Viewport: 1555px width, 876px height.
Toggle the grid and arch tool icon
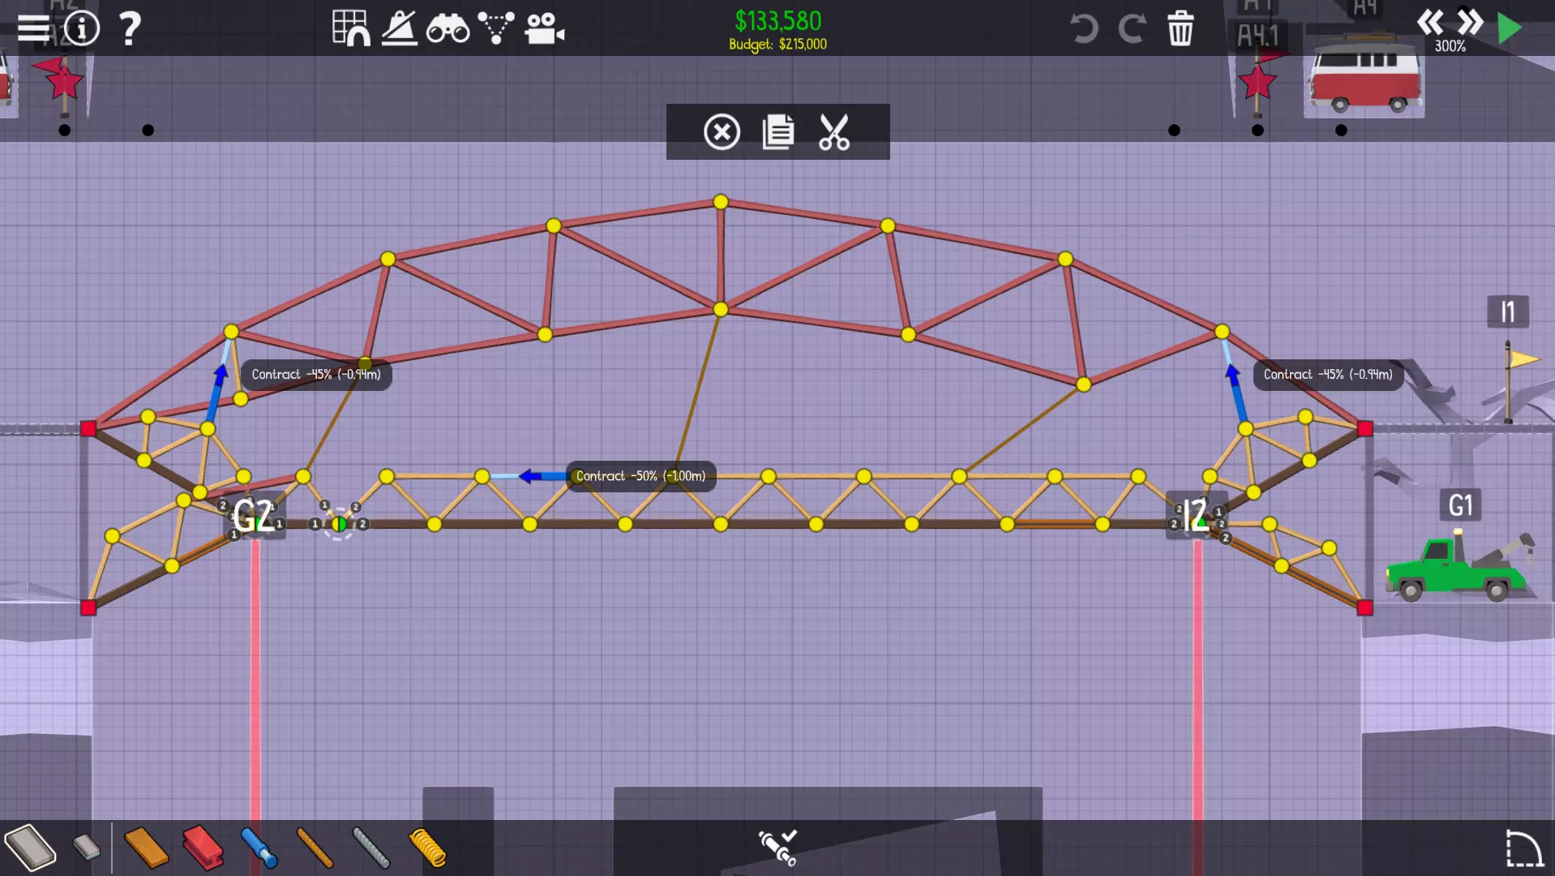pyautogui.click(x=351, y=28)
